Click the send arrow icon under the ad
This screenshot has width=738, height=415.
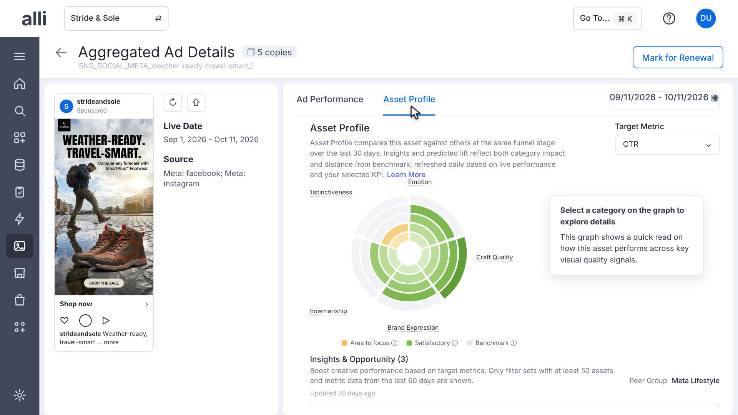pyautogui.click(x=106, y=320)
